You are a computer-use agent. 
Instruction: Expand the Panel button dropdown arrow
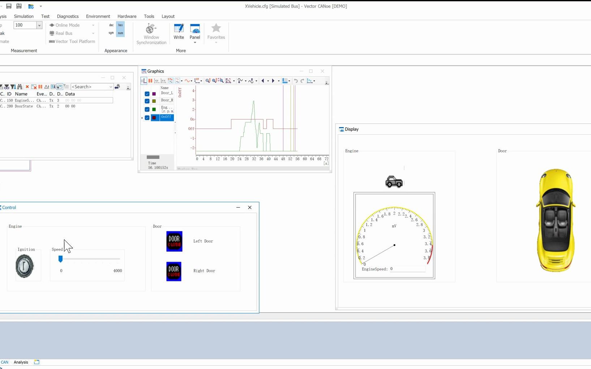pos(195,43)
